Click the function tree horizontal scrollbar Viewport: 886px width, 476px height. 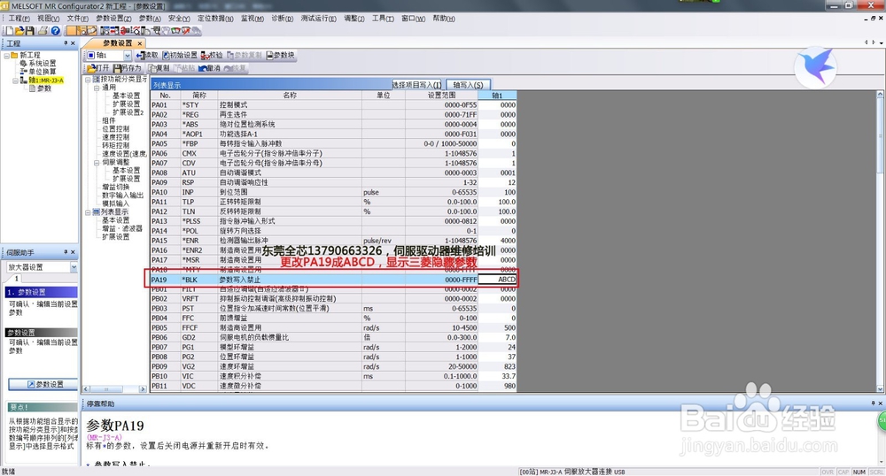click(114, 389)
